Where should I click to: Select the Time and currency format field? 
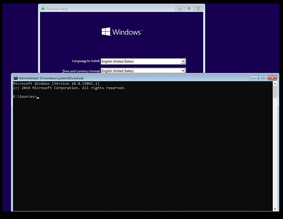tap(143, 70)
